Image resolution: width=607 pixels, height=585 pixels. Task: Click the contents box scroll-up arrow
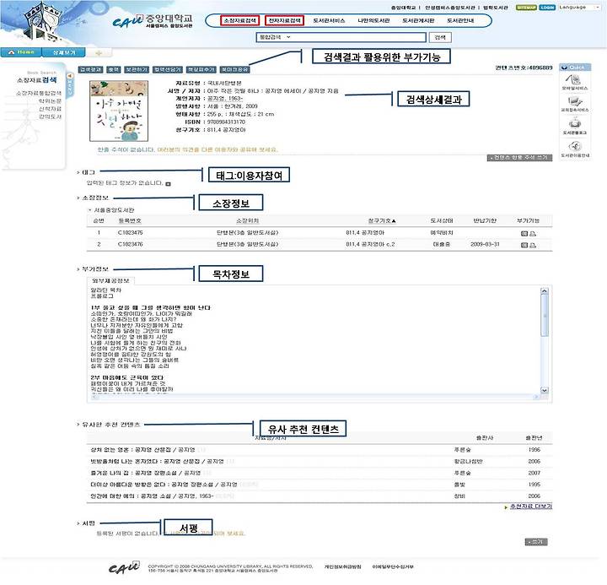pos(545,290)
